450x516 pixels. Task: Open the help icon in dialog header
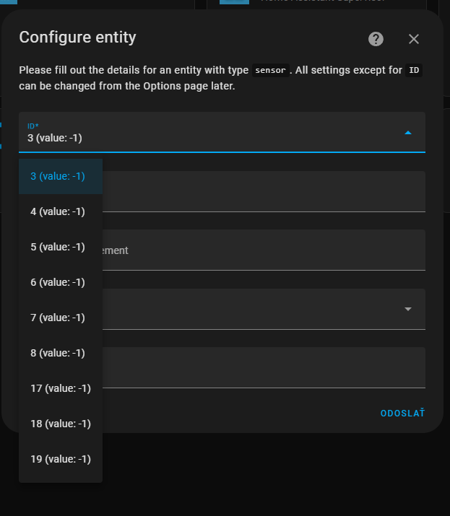point(376,39)
